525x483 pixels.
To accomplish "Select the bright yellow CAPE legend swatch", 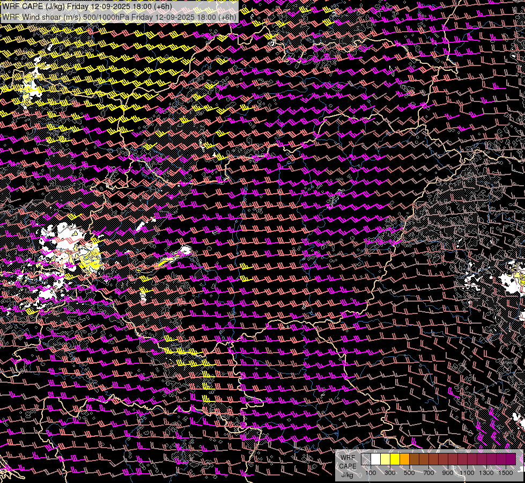I will click(x=395, y=459).
